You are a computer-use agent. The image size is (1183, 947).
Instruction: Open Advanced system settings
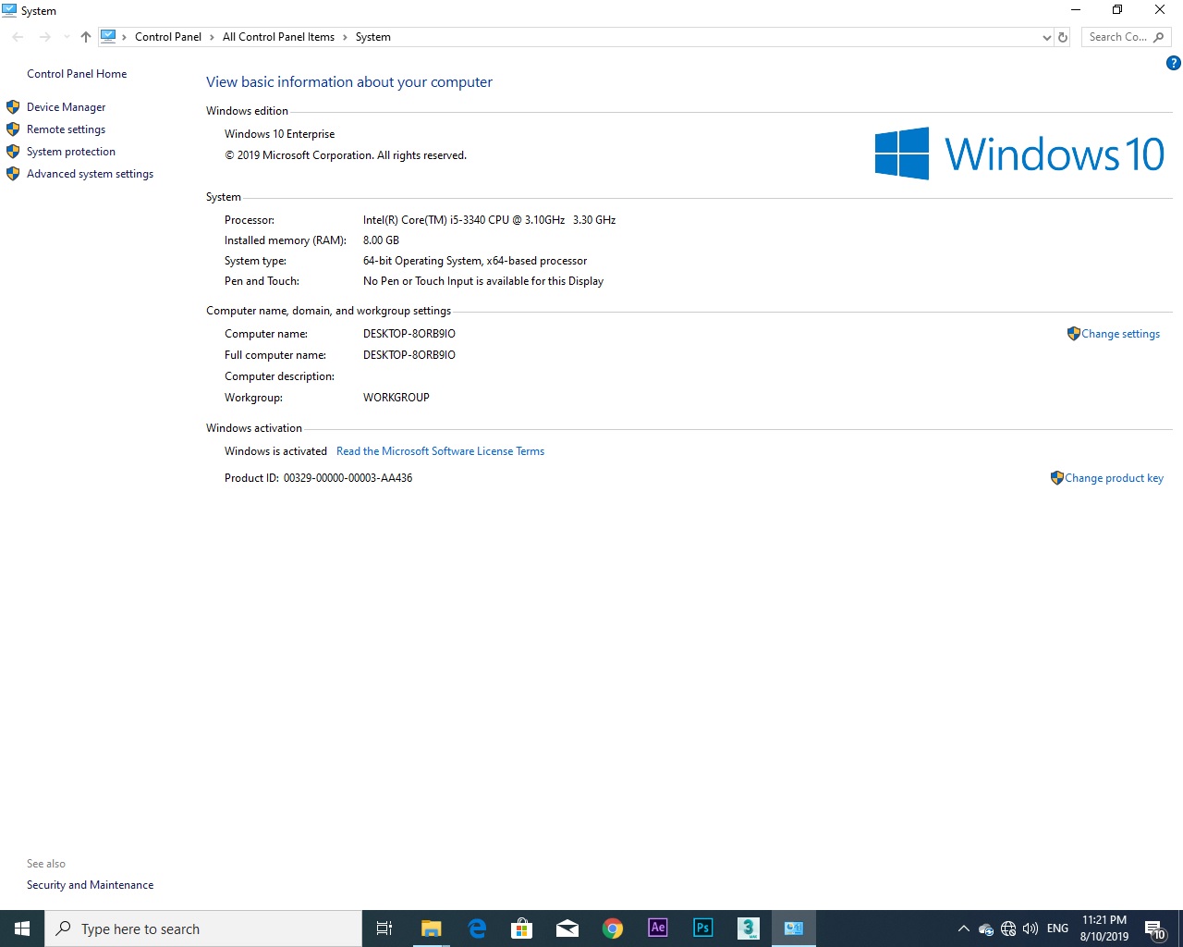click(x=90, y=174)
